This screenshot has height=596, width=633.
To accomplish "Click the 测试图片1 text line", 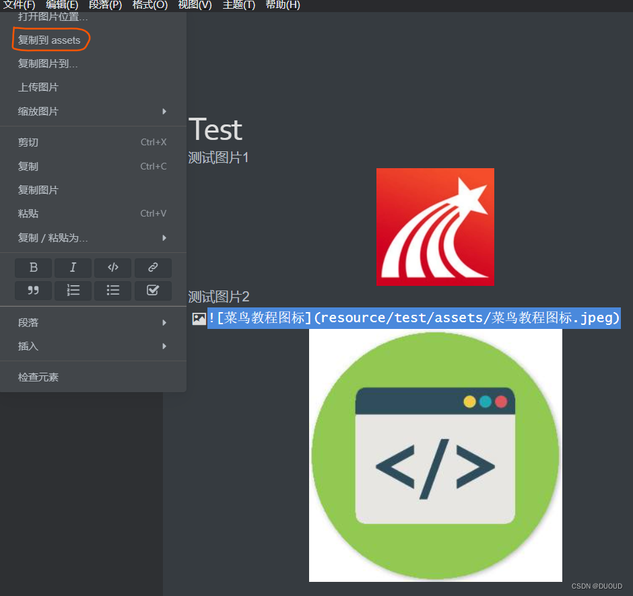I will 218,157.
